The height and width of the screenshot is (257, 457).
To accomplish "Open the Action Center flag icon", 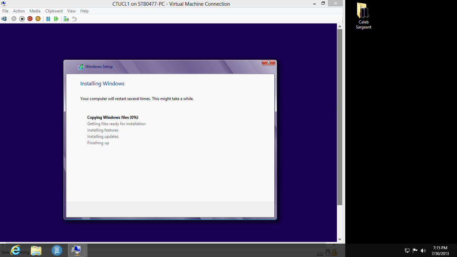I will coord(415,250).
